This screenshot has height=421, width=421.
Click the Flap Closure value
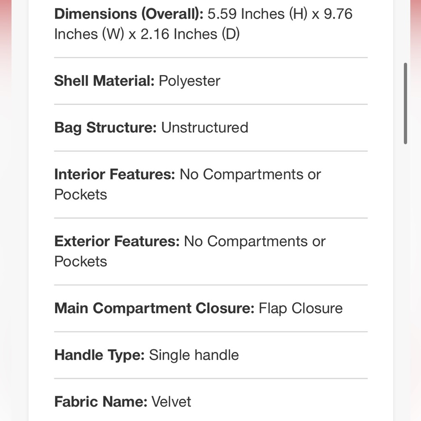[301, 308]
